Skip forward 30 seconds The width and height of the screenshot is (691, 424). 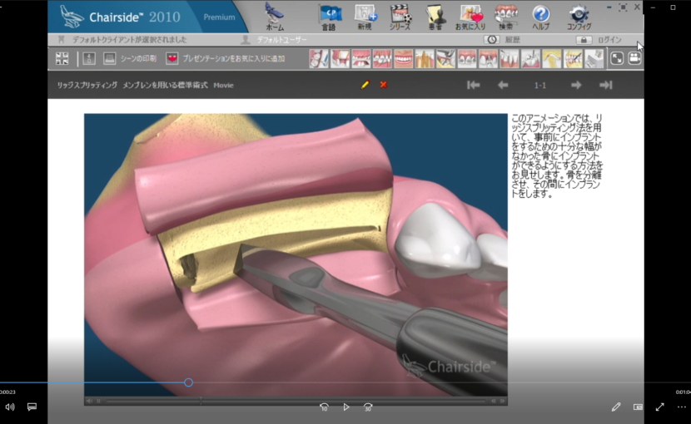pos(368,407)
